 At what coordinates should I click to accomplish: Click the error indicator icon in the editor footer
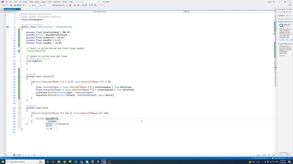[14, 155]
